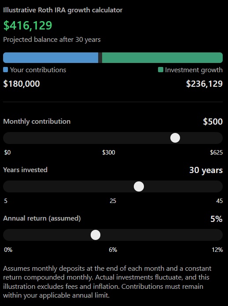Click the 30 years value label

(x=206, y=170)
